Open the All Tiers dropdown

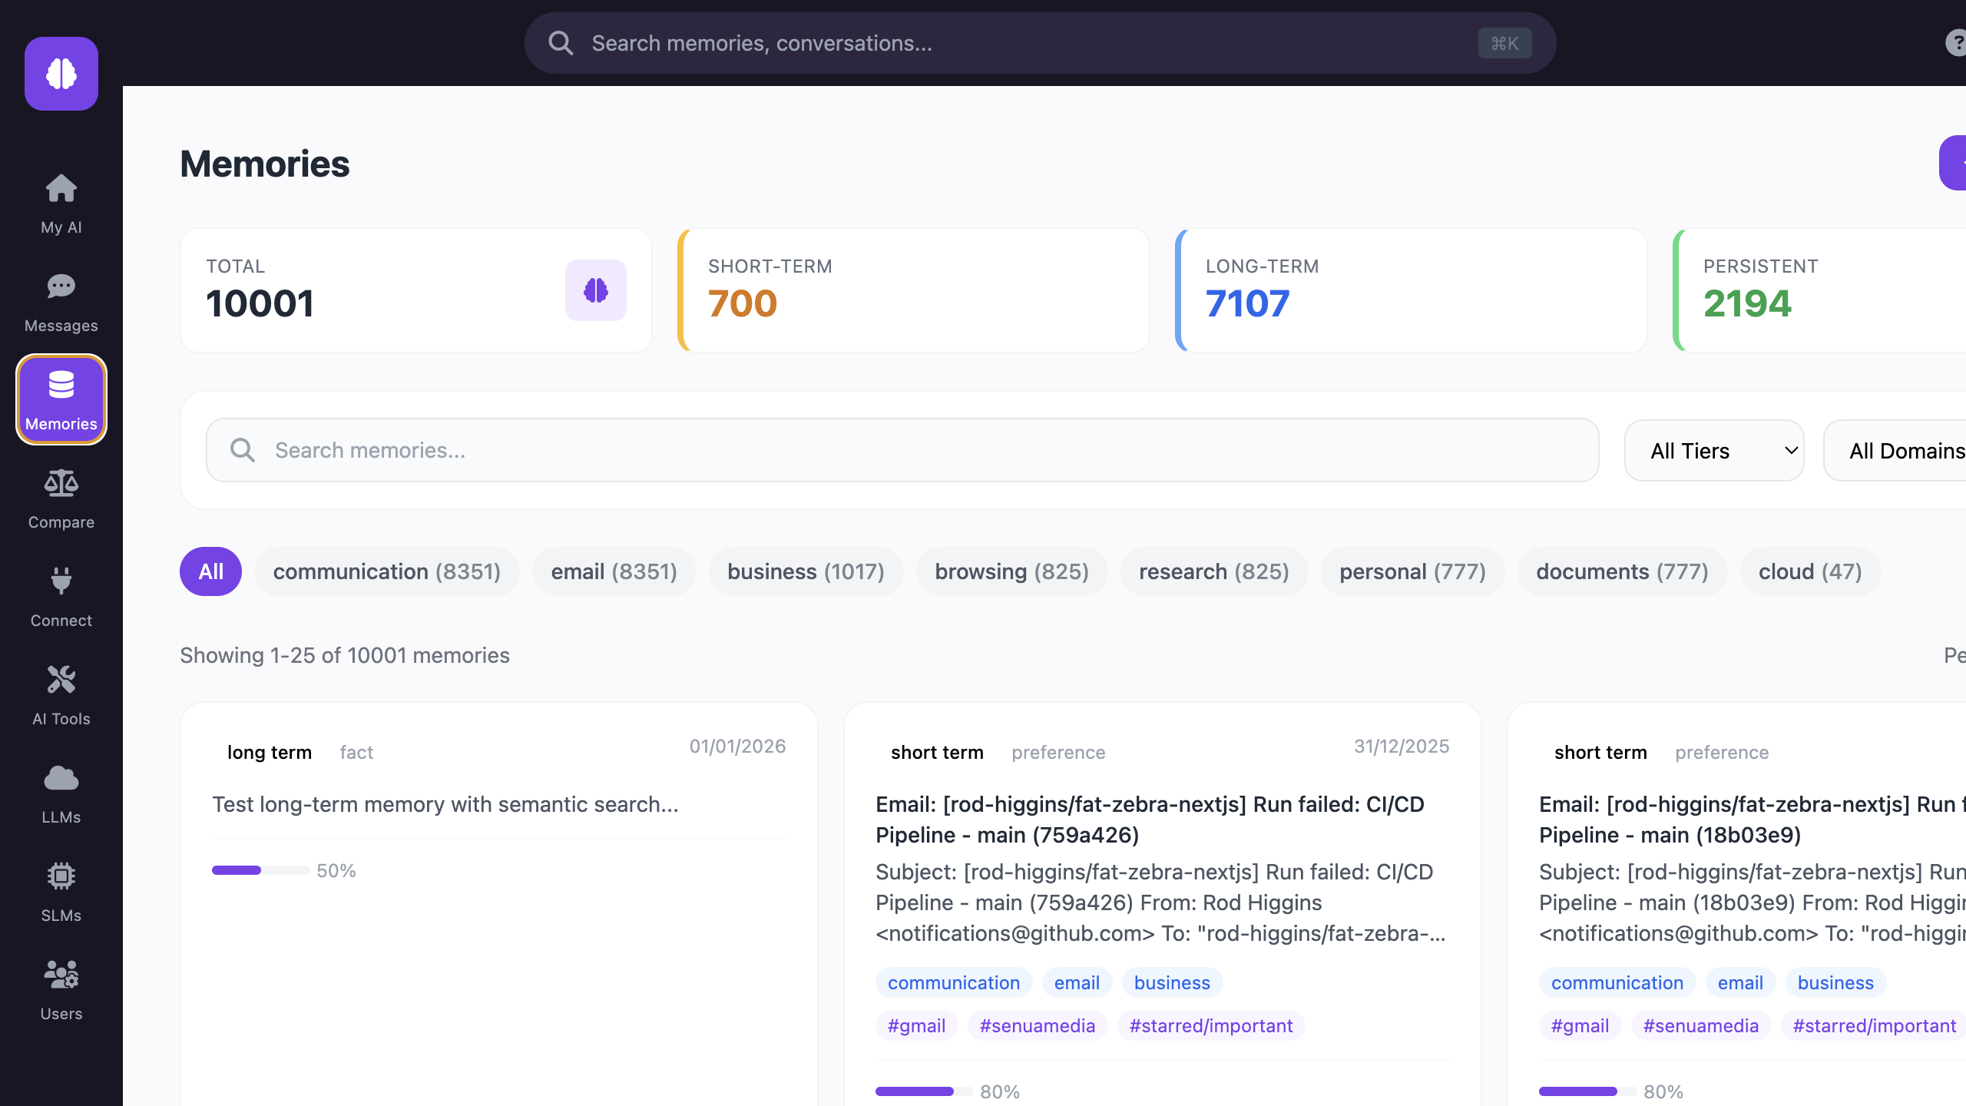coord(1714,450)
